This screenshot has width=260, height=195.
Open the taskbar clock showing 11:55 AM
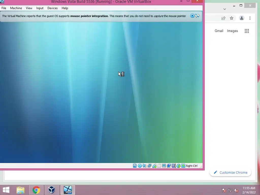pos(249,190)
